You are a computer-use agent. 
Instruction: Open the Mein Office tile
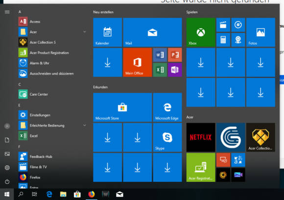[x=137, y=62]
